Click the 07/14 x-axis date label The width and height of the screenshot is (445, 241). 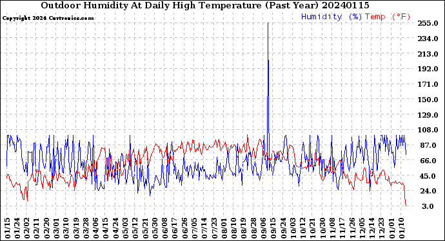pos(204,228)
